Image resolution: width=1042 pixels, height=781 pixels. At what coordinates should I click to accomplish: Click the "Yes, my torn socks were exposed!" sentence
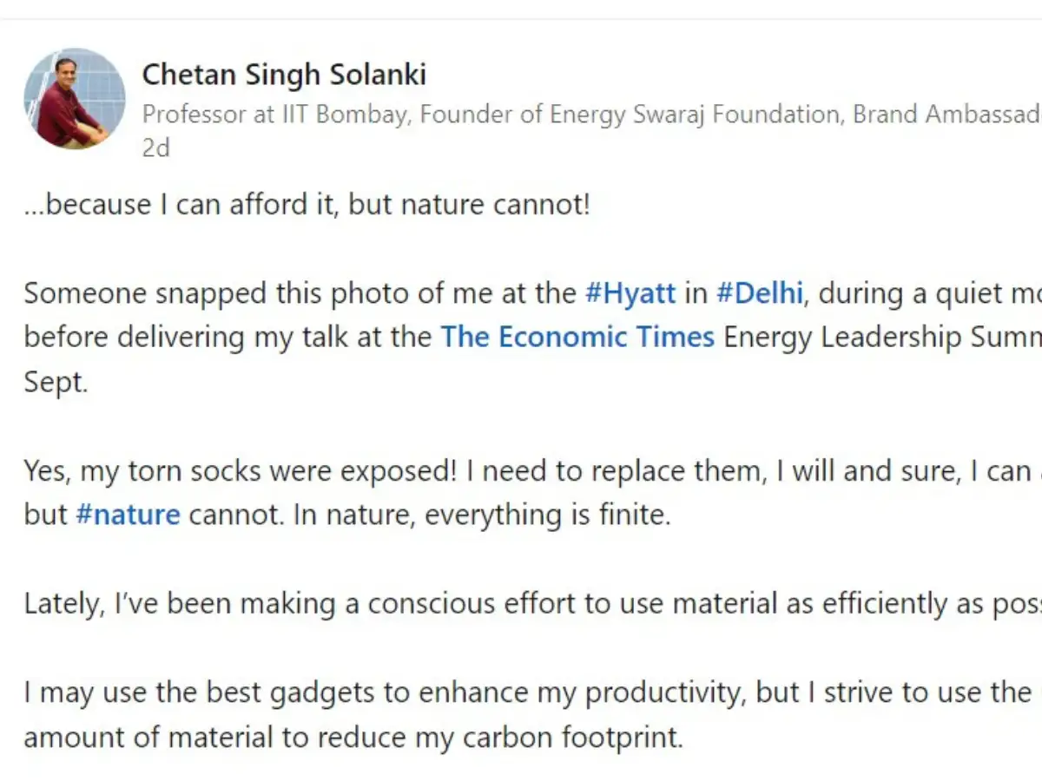tap(240, 471)
